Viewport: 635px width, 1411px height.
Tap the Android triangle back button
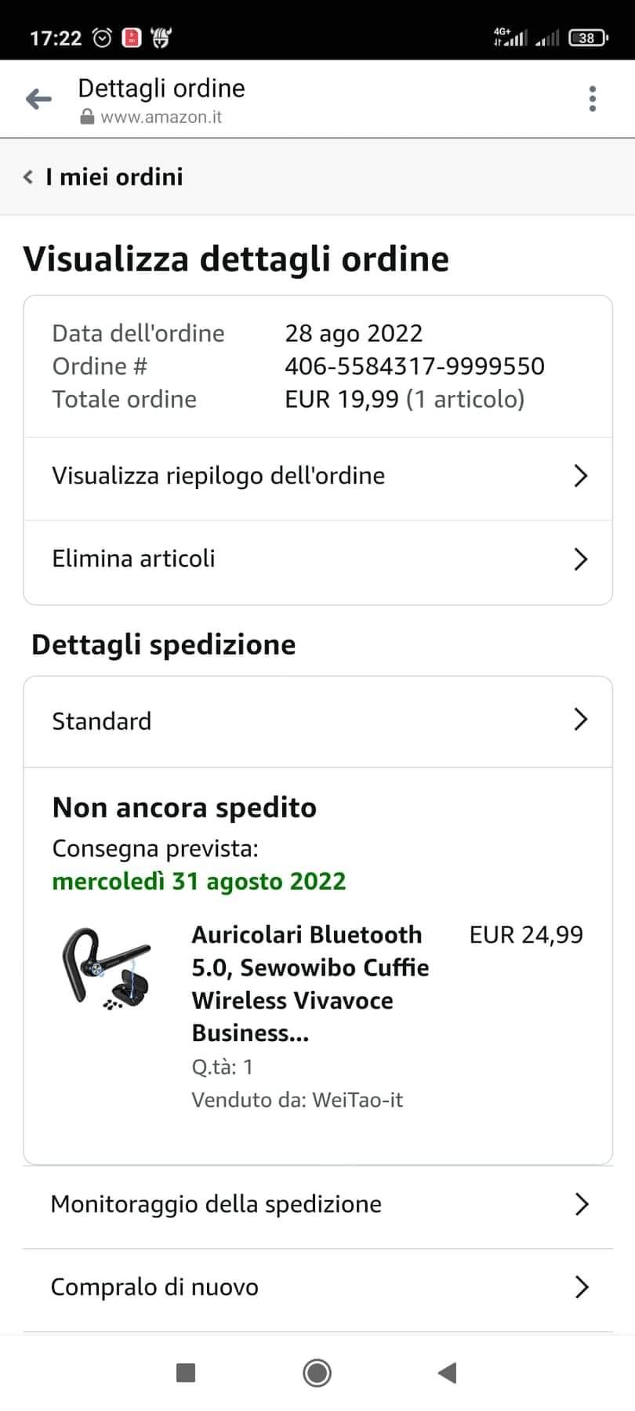tap(447, 1372)
